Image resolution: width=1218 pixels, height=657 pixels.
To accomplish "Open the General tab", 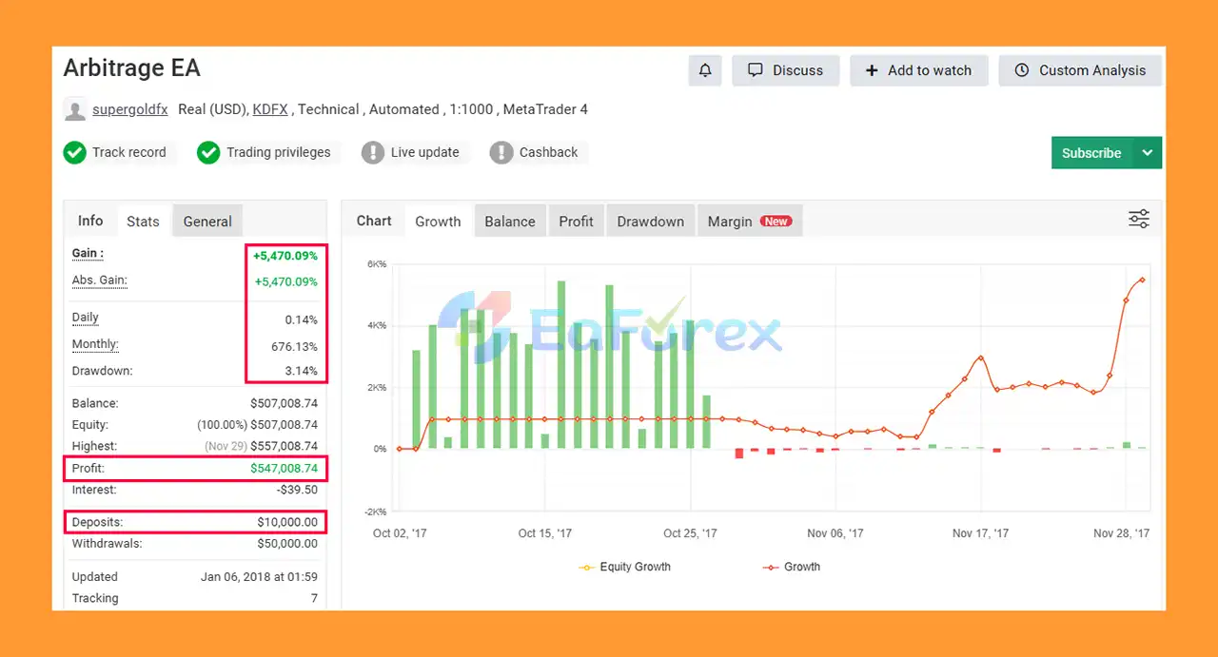I will pyautogui.click(x=207, y=222).
